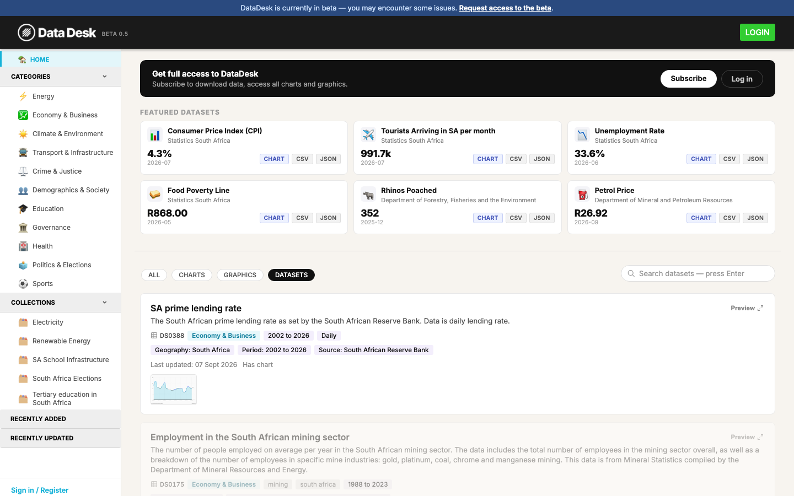The width and height of the screenshot is (794, 496).
Task: Click the Rhinos Poached rhino icon
Action: [368, 195]
